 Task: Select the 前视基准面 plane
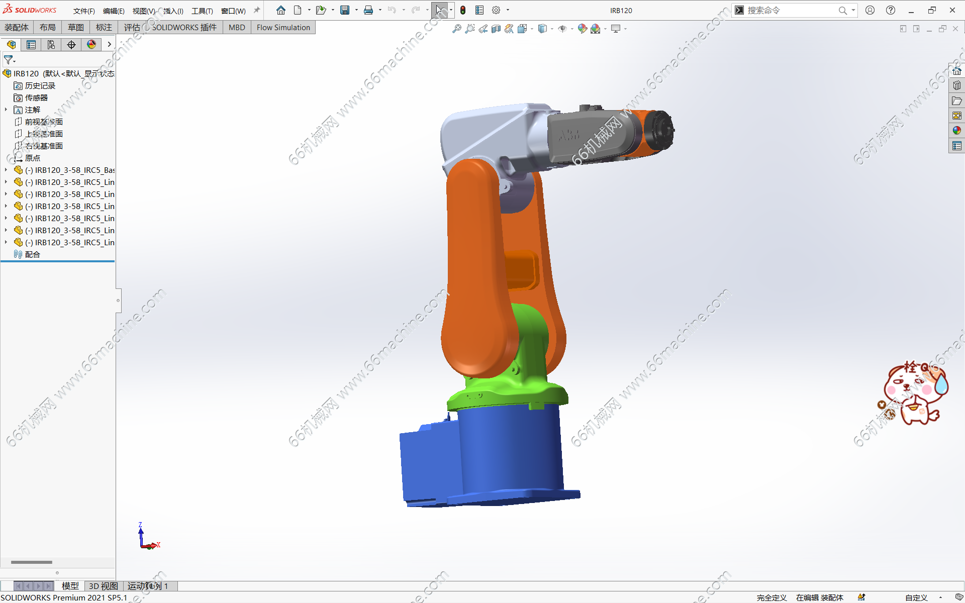pyautogui.click(x=44, y=122)
